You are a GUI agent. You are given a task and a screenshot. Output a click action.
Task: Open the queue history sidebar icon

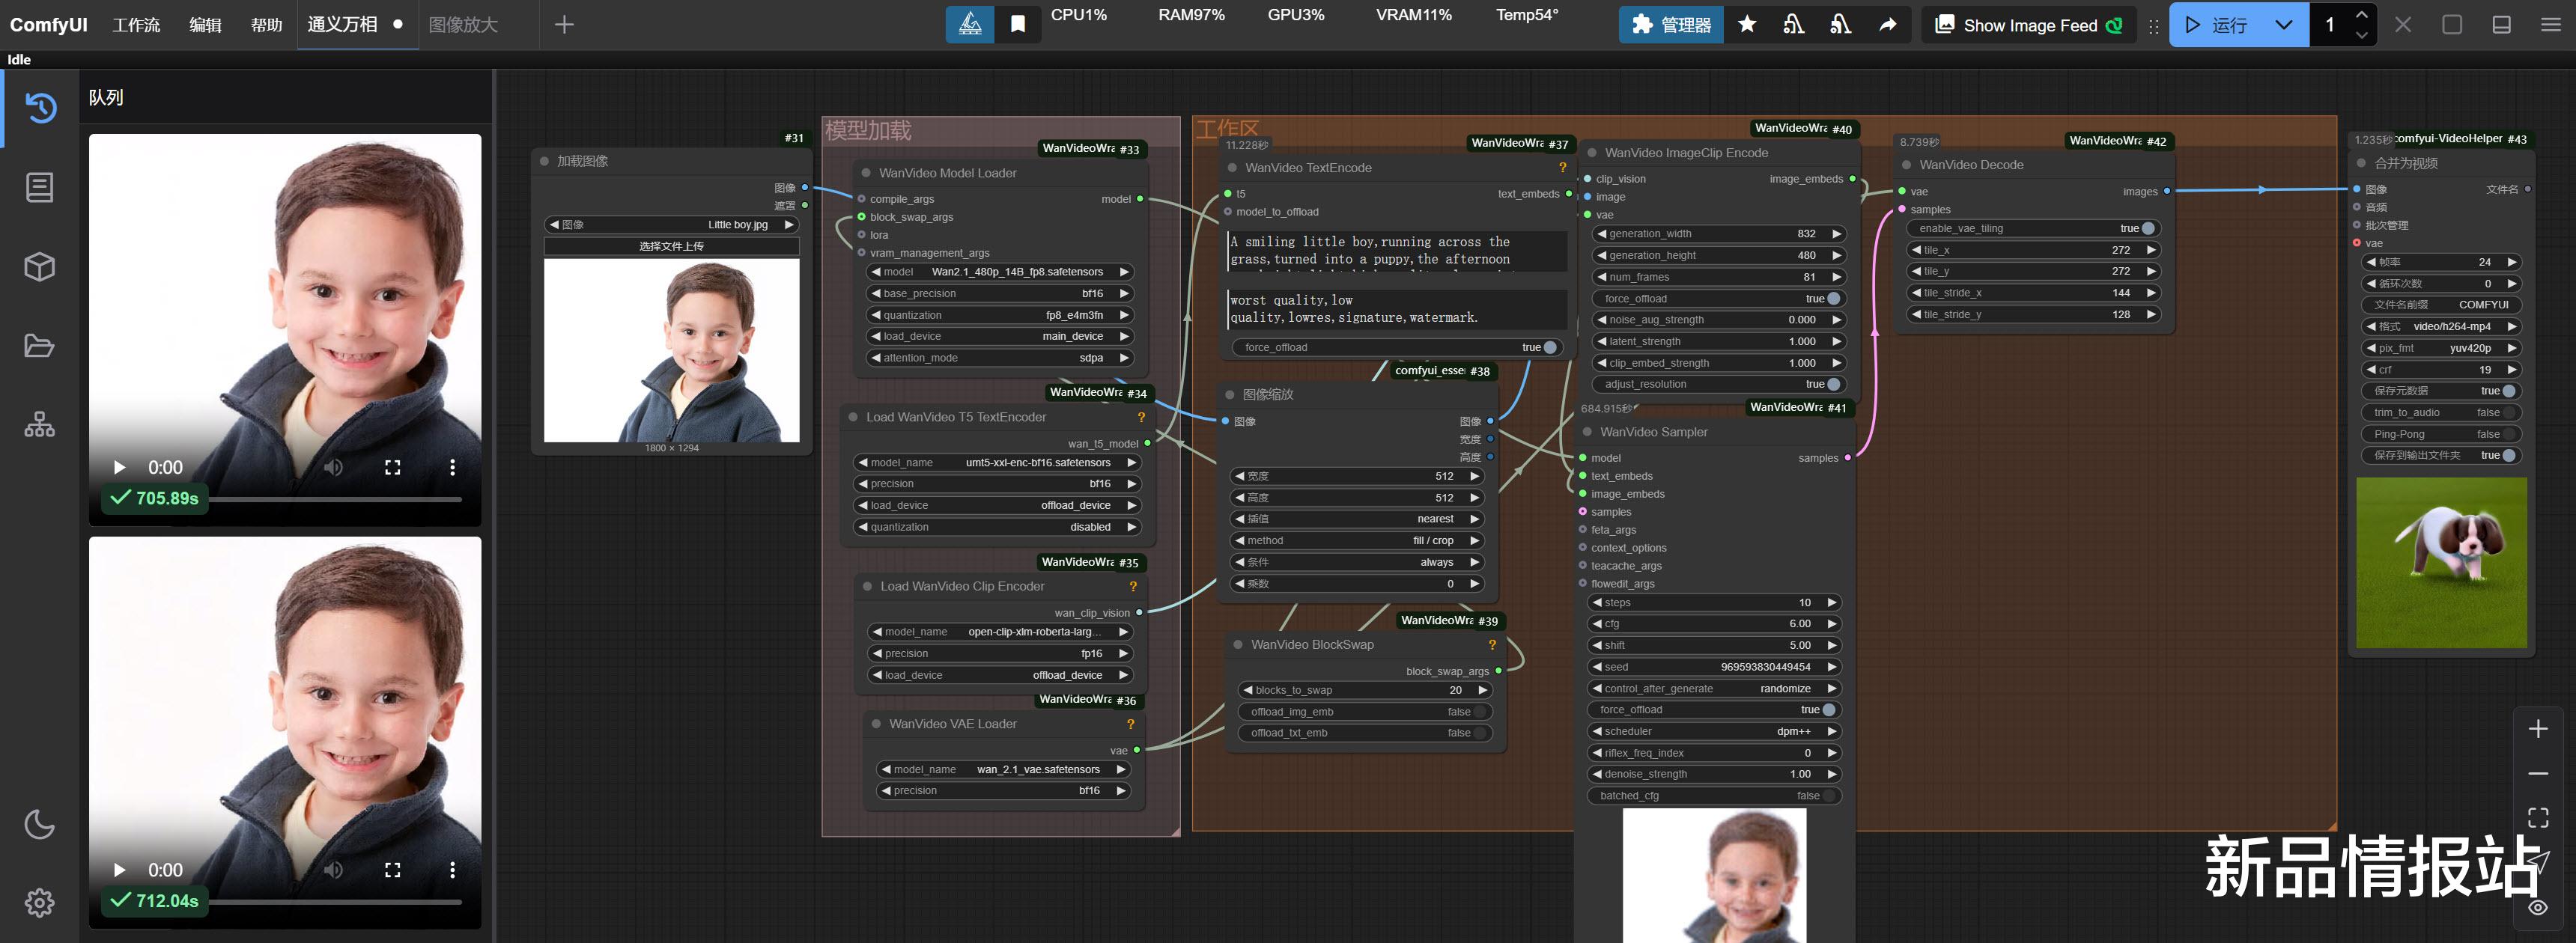(x=40, y=107)
